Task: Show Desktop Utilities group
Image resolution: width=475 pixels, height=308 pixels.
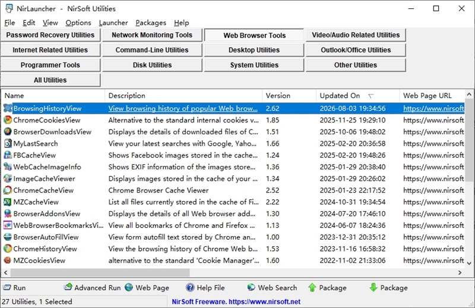Action: pyautogui.click(x=254, y=50)
